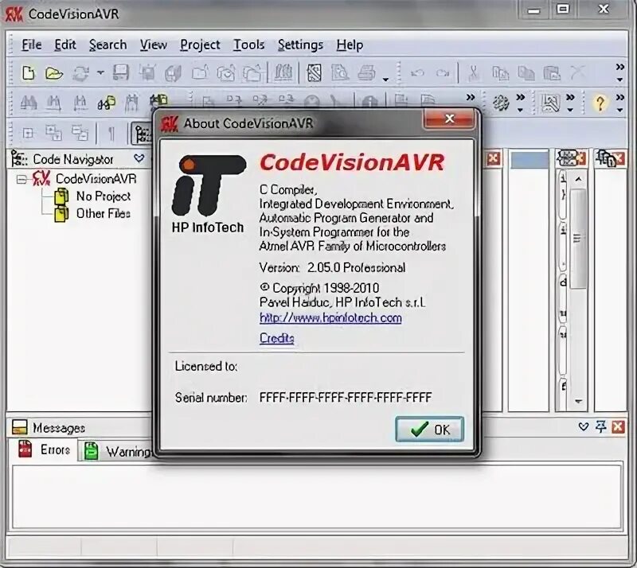Create a new file from the toolbar
The image size is (637, 568).
pyautogui.click(x=29, y=73)
